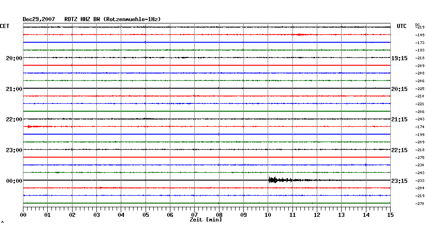427x227 pixels.
Task: Click minute tick label 06 on time axis
Action: 170,215
